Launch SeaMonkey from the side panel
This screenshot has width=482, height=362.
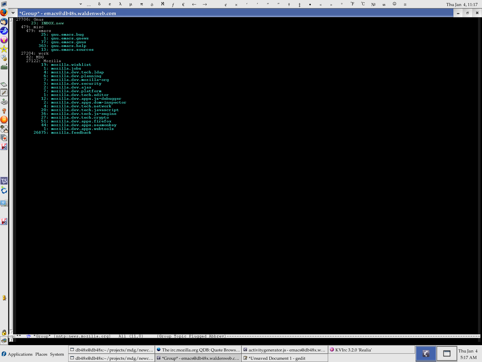pyautogui.click(x=4, y=31)
